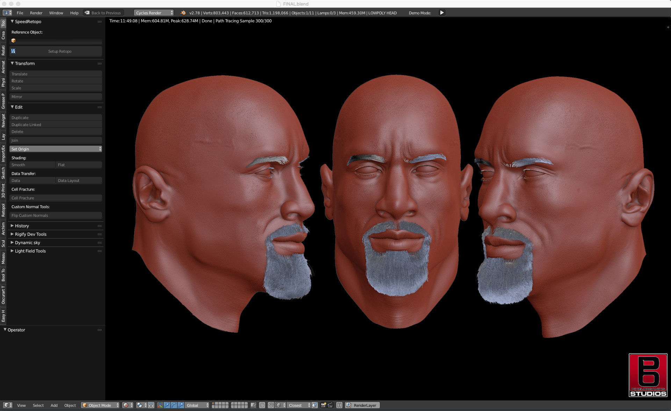Click the pivot point selector icon
The width and height of the screenshot is (671, 411).
coord(140,405)
